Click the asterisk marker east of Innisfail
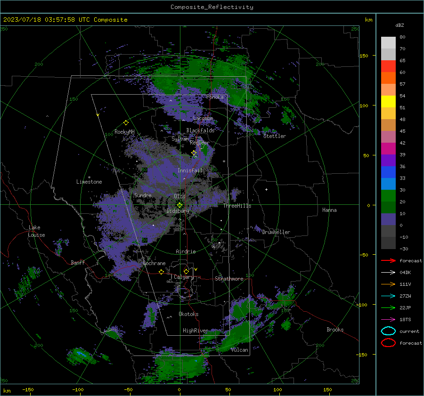Viewport: 424px width, 396px height. point(224,162)
